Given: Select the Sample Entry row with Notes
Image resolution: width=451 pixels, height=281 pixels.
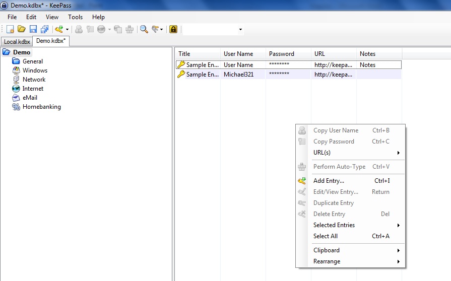Looking at the screenshot, I should click(289, 65).
